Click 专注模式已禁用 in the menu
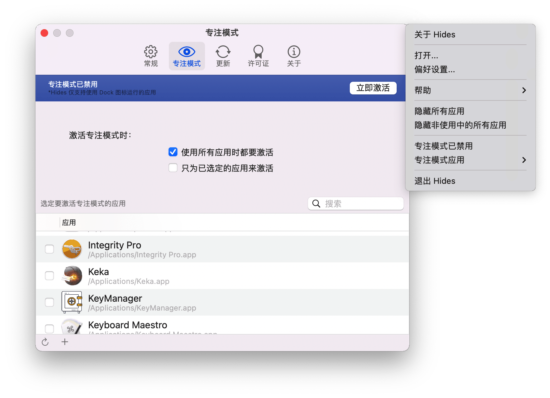Image resolution: width=550 pixels, height=398 pixels. (470, 146)
